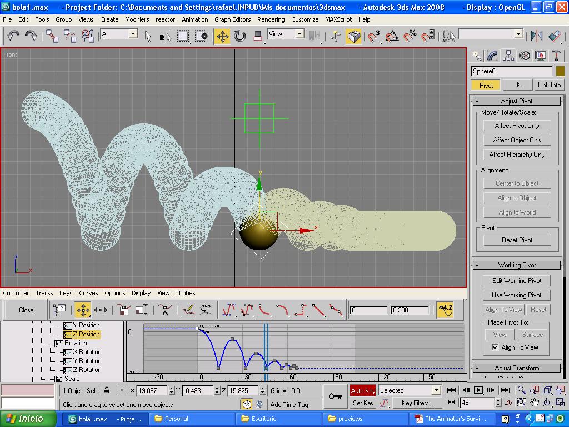The height and width of the screenshot is (427, 569).
Task: Click the Move Keys icon in curve editor
Action: [83, 310]
